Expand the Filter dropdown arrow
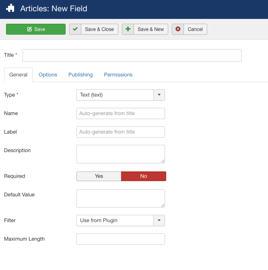Viewport: 268px width, 270px height. (x=159, y=221)
